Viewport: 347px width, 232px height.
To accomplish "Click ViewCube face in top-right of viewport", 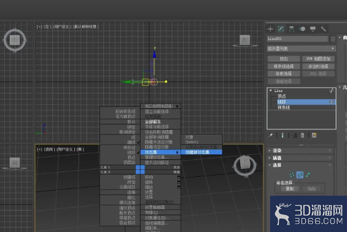I will click(x=245, y=40).
